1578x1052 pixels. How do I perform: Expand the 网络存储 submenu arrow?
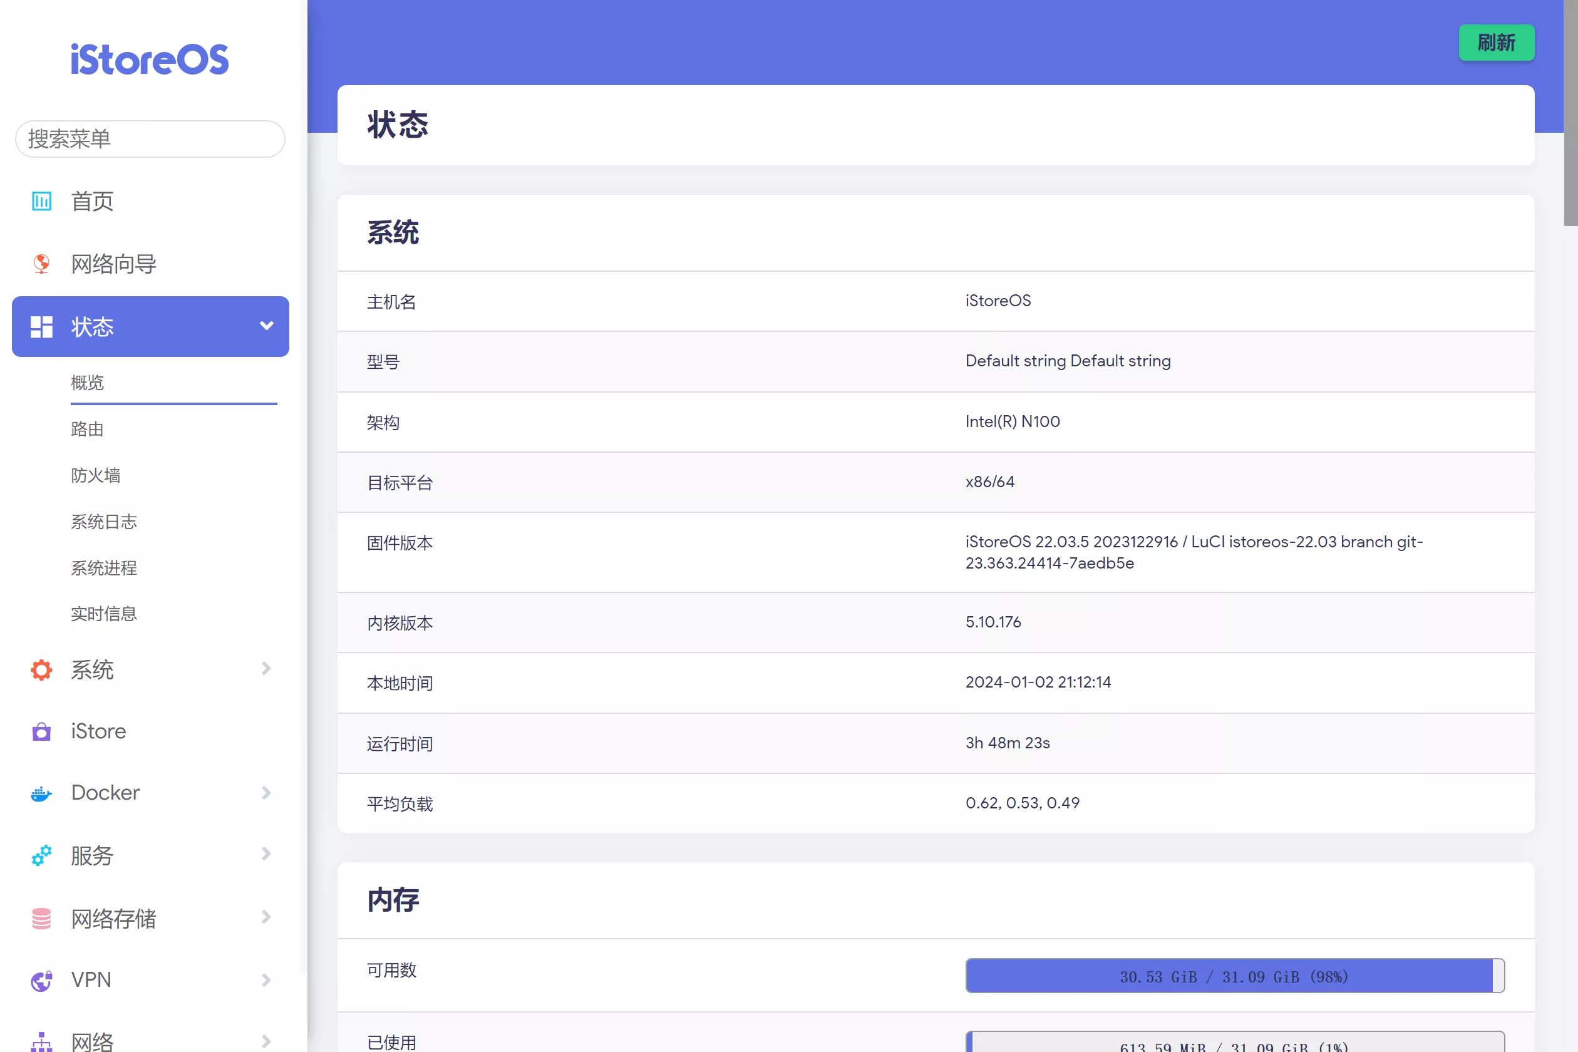[266, 917]
